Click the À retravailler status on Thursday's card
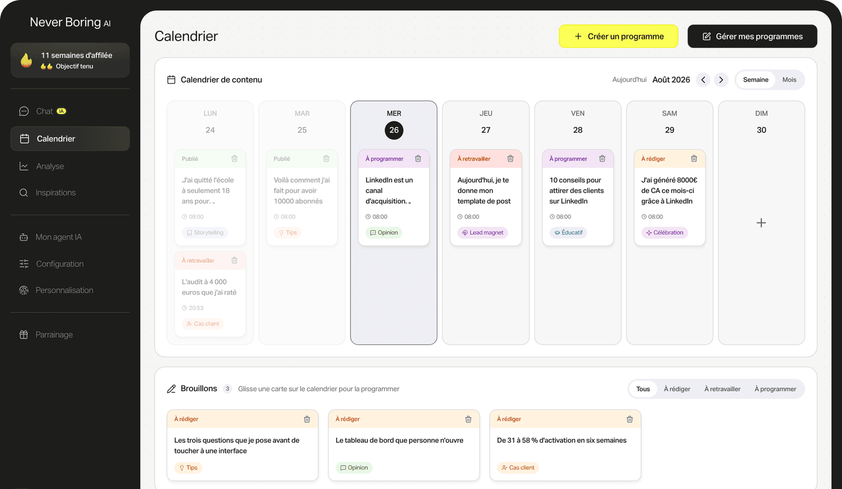The image size is (842, 489). (x=474, y=159)
